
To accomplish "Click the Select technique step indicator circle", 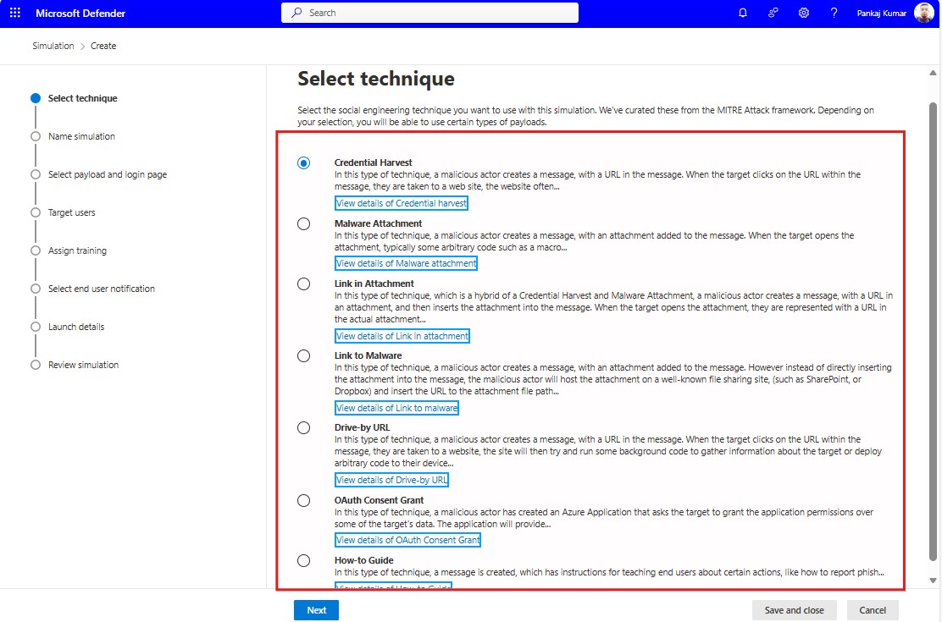I will click(x=35, y=97).
